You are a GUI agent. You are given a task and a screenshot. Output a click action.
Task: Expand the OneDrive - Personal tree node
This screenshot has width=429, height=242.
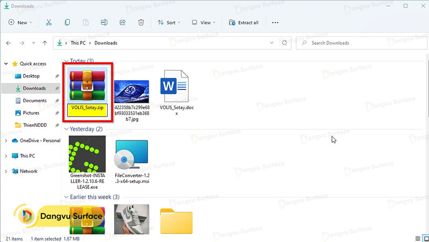pyautogui.click(x=5, y=141)
